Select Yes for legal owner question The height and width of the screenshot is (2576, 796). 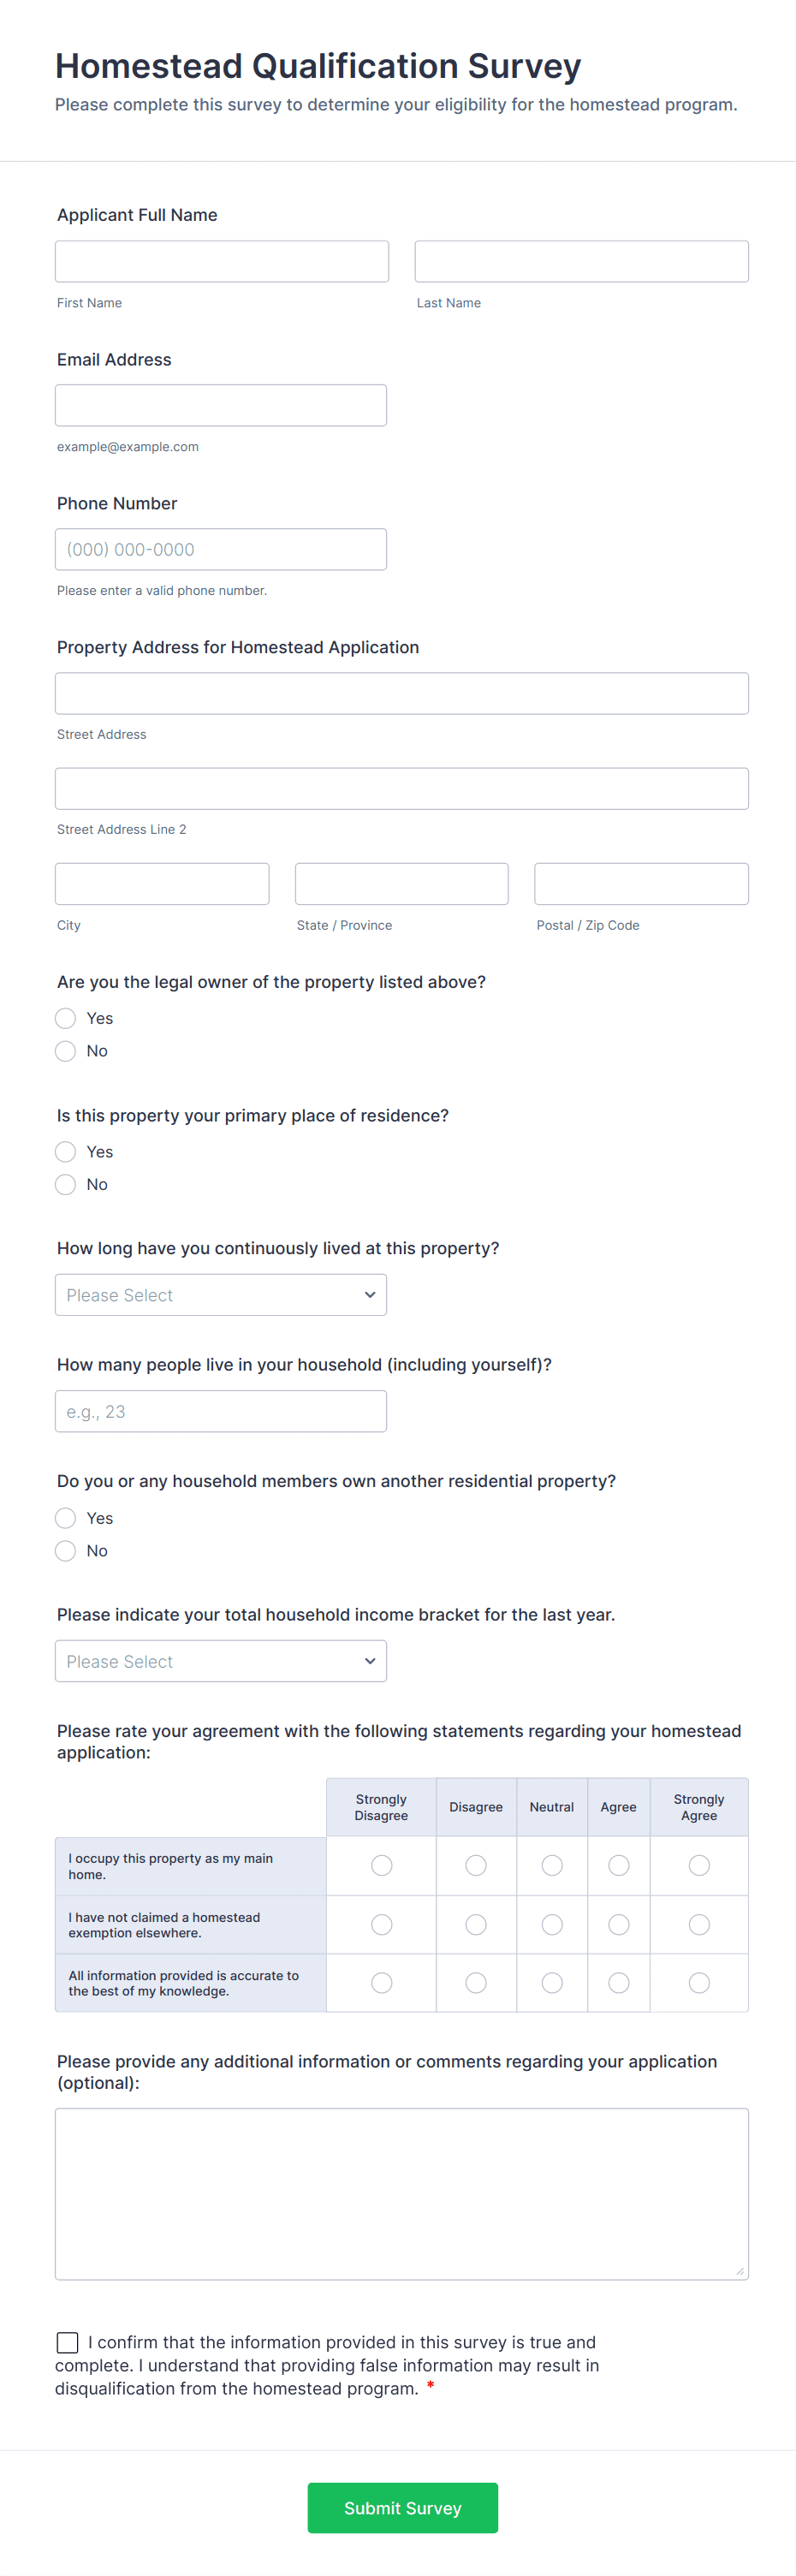[x=66, y=1018]
